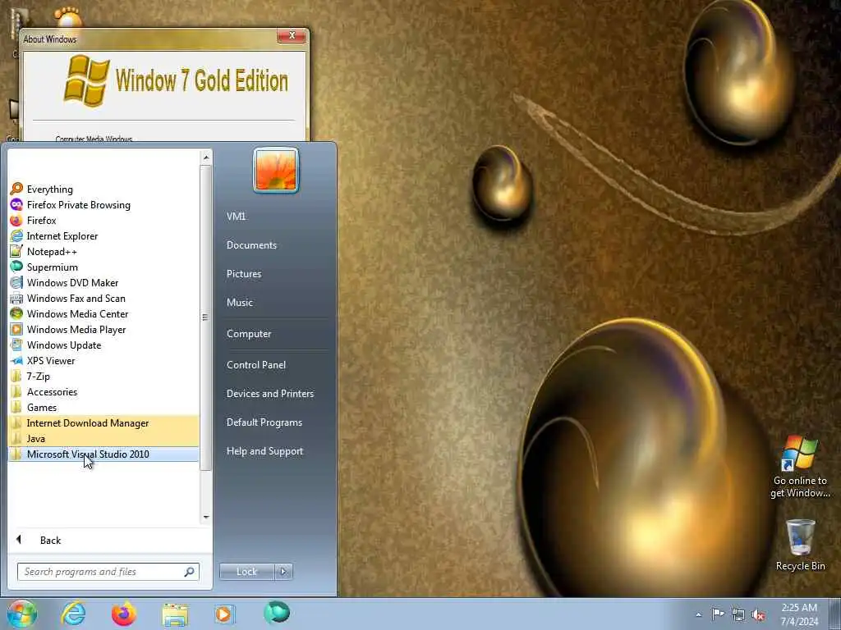Expand the 7-Zip folder
841x630 pixels.
(103, 376)
